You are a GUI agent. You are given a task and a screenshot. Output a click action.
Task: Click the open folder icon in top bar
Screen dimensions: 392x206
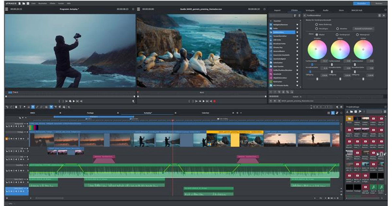[24, 3]
